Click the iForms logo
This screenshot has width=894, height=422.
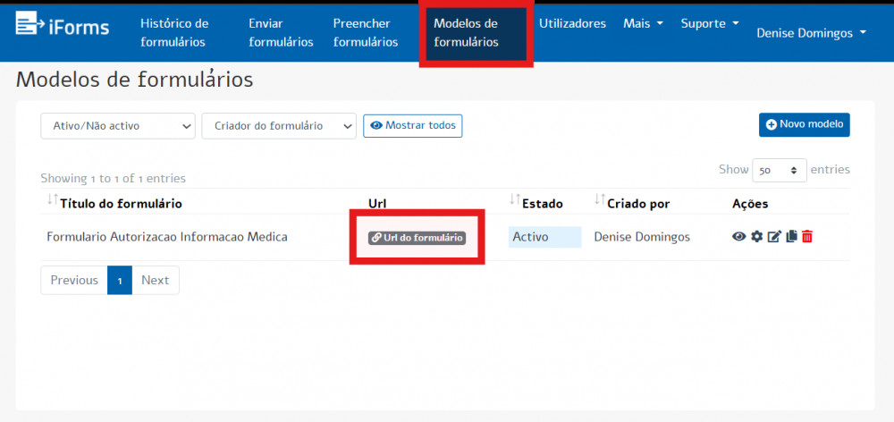point(63,26)
